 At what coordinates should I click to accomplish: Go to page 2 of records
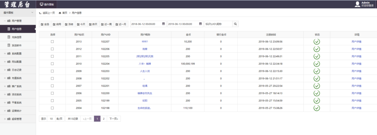click(103, 119)
